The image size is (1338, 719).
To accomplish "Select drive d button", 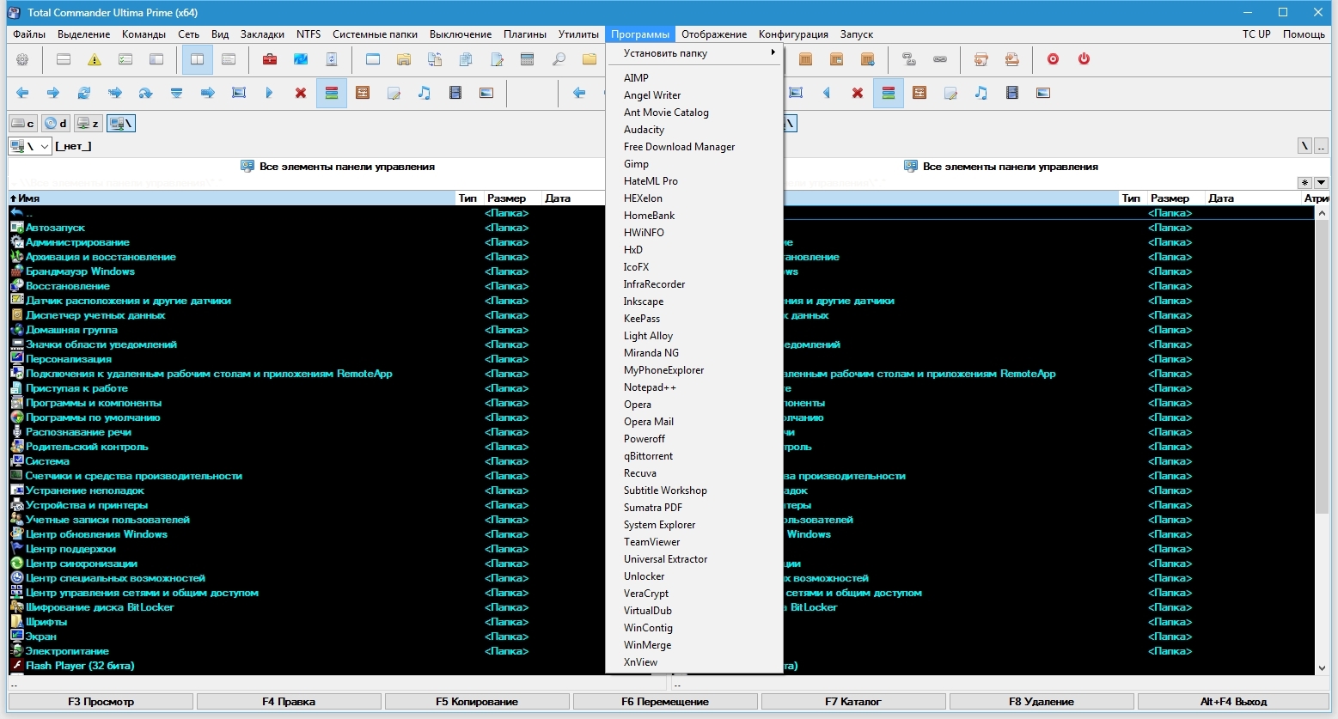I will pyautogui.click(x=56, y=124).
